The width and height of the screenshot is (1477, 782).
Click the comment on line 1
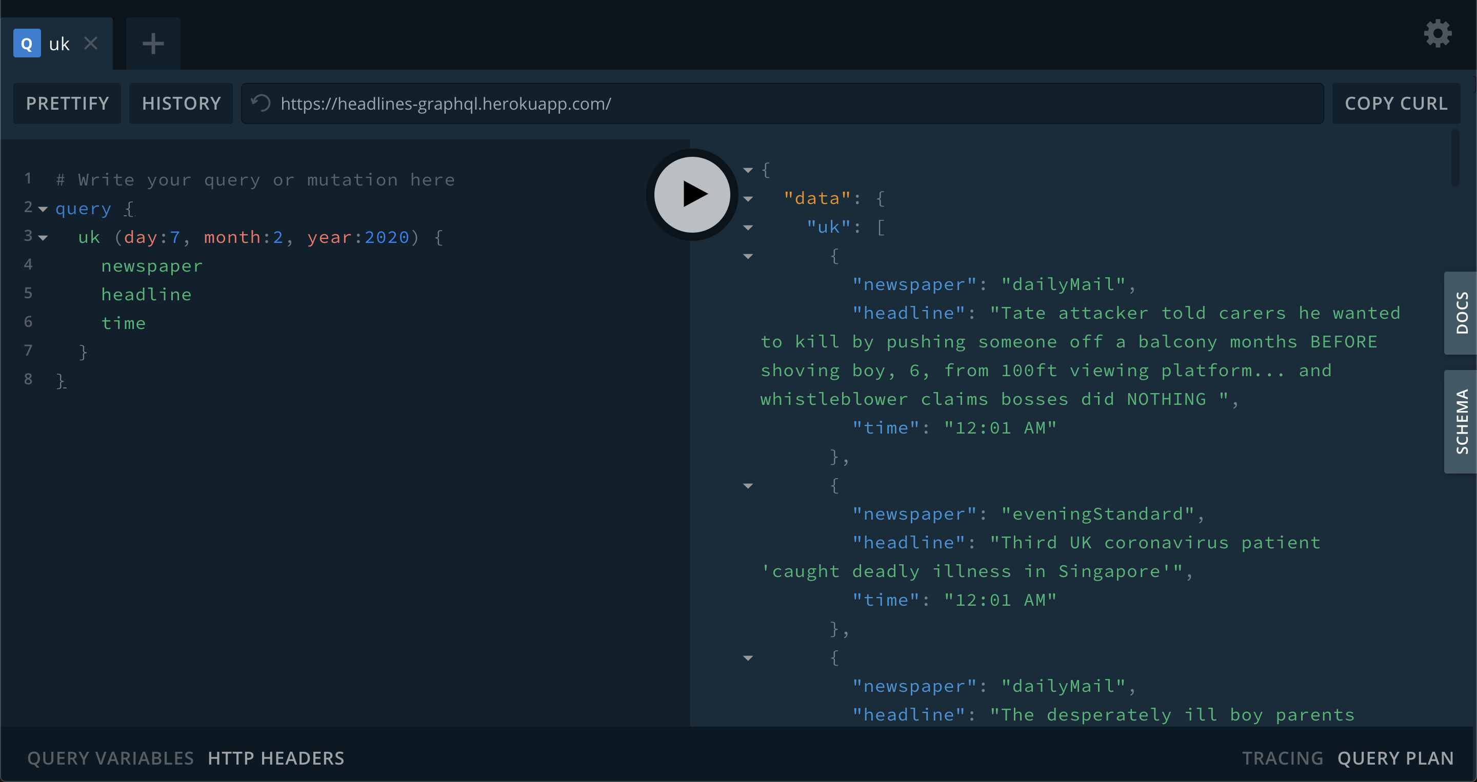(x=255, y=180)
